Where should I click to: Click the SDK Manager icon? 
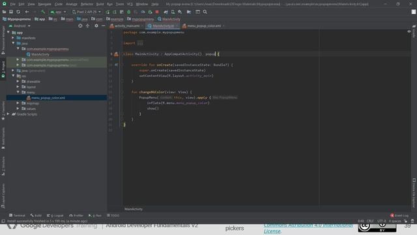180,12
